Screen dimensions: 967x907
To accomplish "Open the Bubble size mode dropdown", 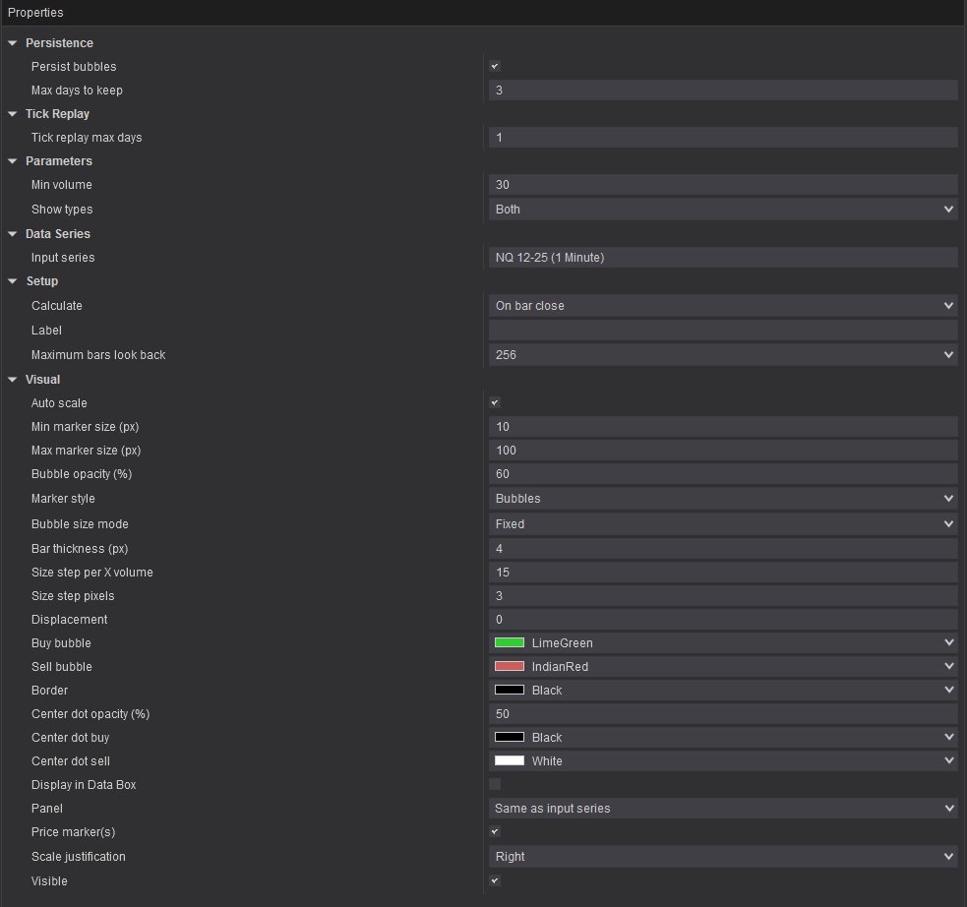I will (948, 523).
